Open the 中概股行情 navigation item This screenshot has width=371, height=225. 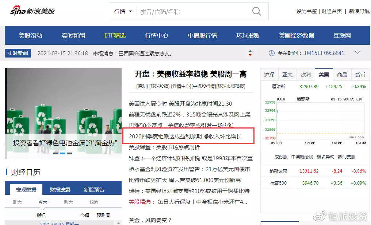coord(202,35)
